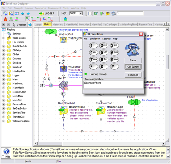Toggle the Hide checkbox in help panel
This screenshot has height=164, width=171.
tap(3, 157)
